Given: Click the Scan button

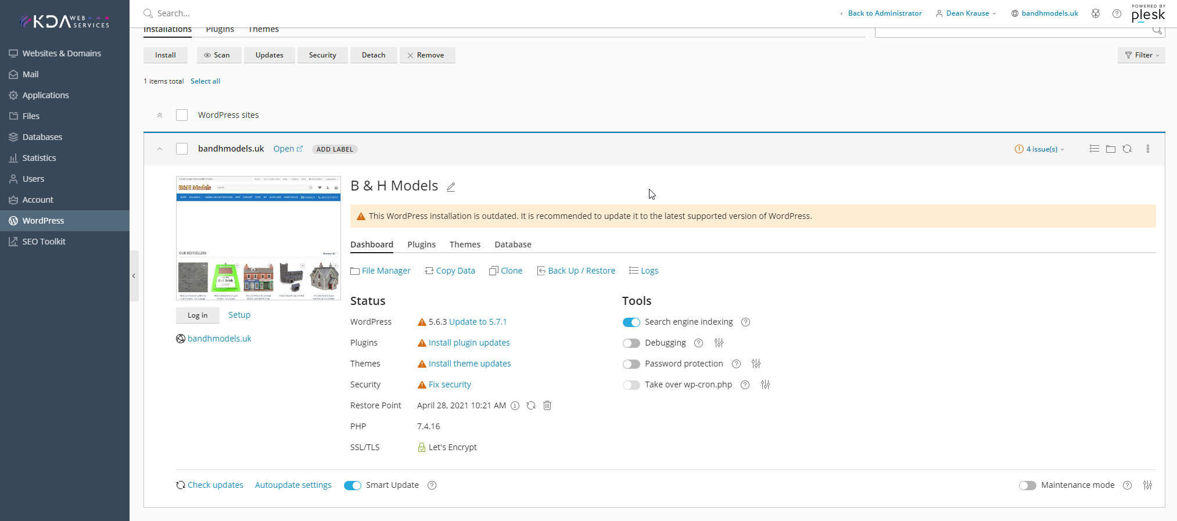Looking at the screenshot, I should pos(219,55).
